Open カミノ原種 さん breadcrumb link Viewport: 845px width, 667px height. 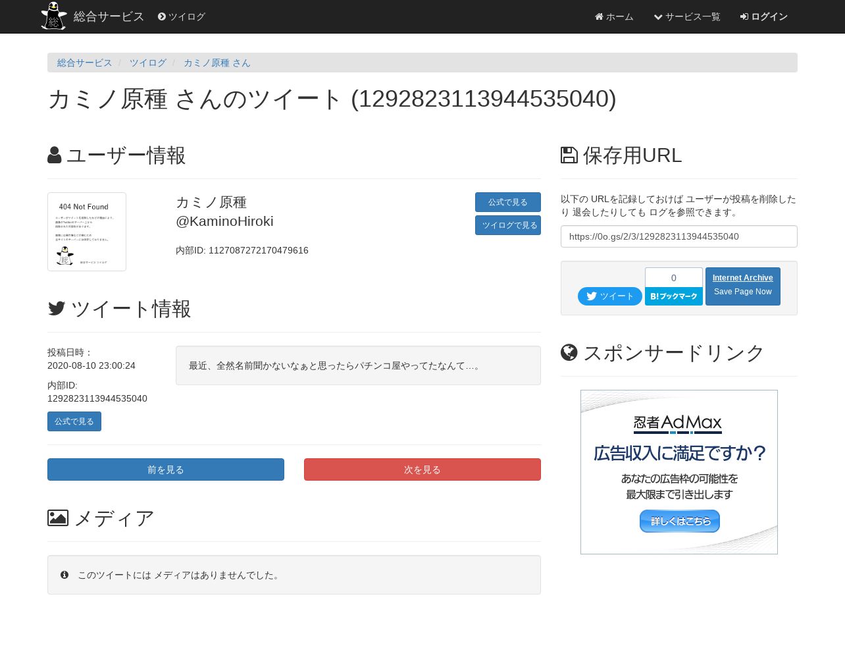217,63
